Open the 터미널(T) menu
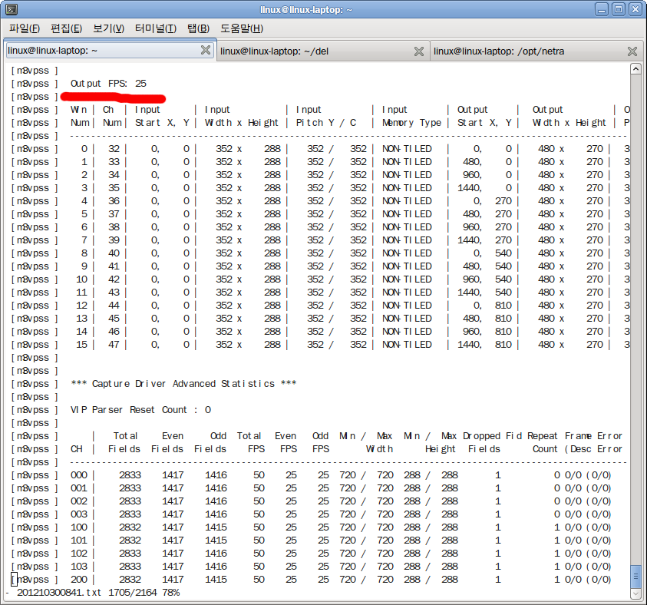647x605 pixels. [x=156, y=28]
